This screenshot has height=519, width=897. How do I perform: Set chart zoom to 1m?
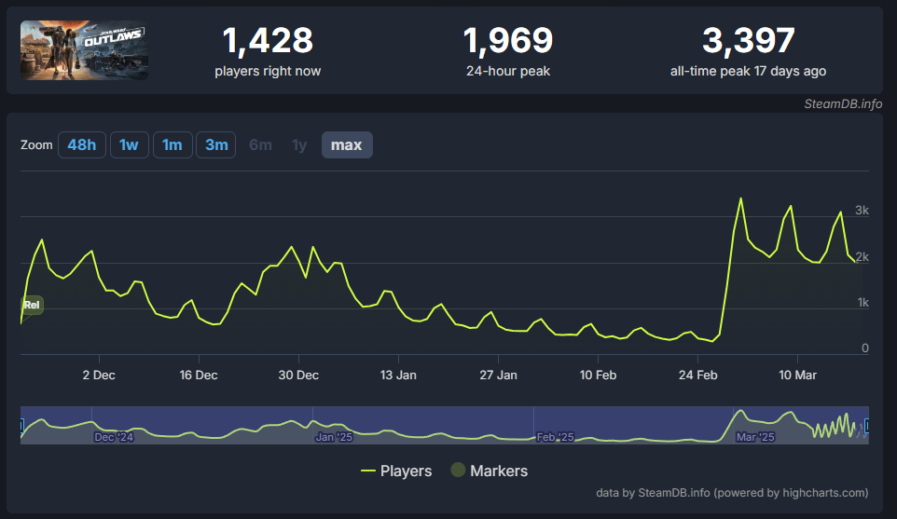pyautogui.click(x=172, y=145)
